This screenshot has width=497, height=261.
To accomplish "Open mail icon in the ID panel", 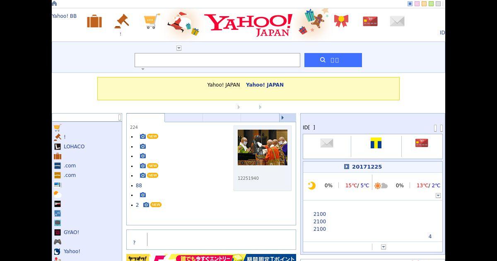I will click(327, 143).
